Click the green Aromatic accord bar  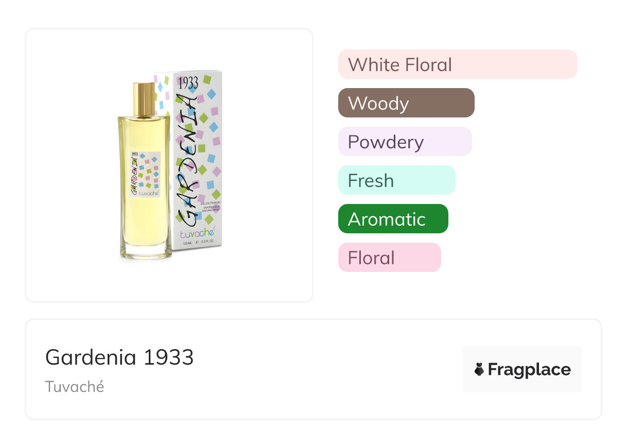click(393, 219)
